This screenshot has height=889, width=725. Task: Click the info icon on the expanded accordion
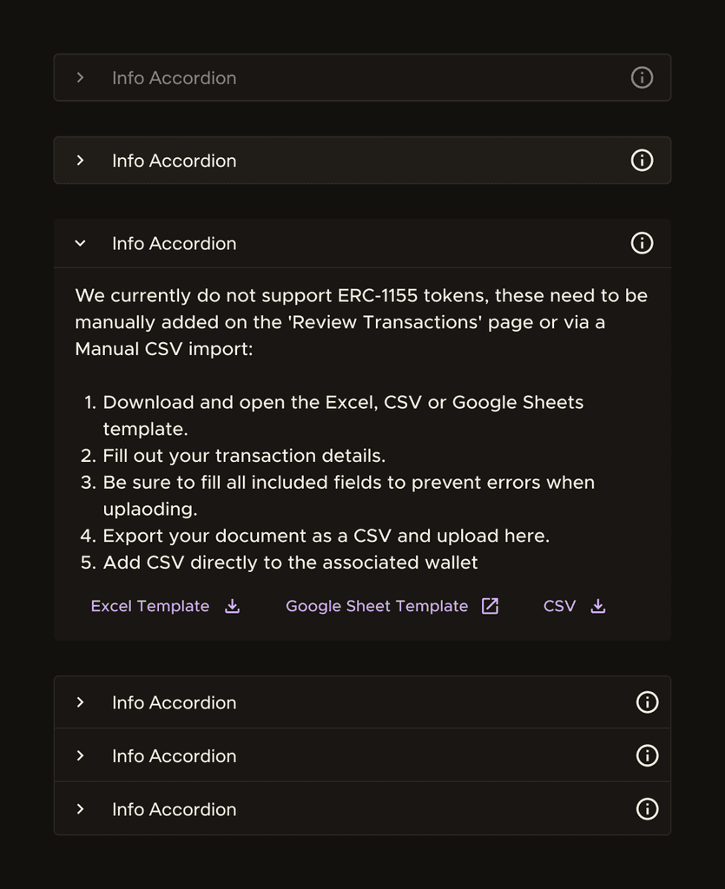(x=642, y=243)
